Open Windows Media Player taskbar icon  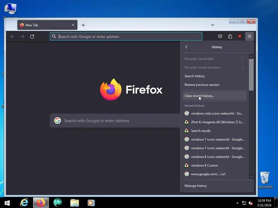[91, 203]
